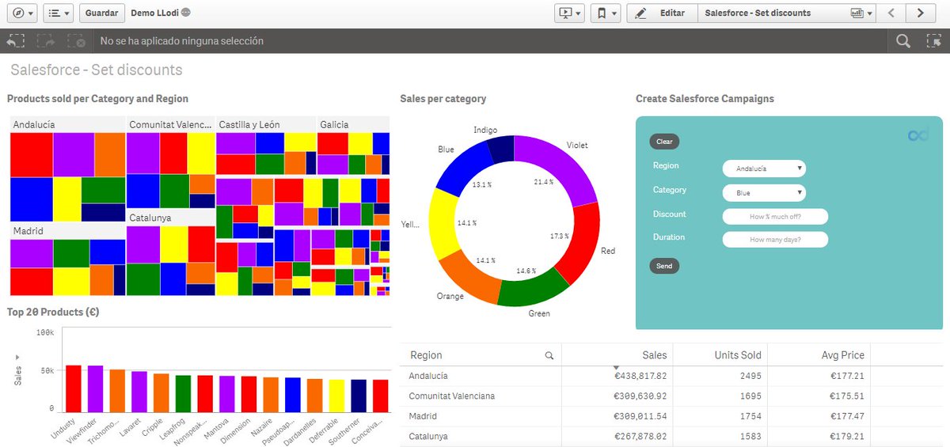
Task: Sort table by Sales column header
Action: [x=654, y=355]
